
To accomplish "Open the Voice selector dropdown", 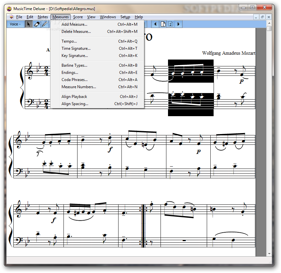I will (15, 24).
